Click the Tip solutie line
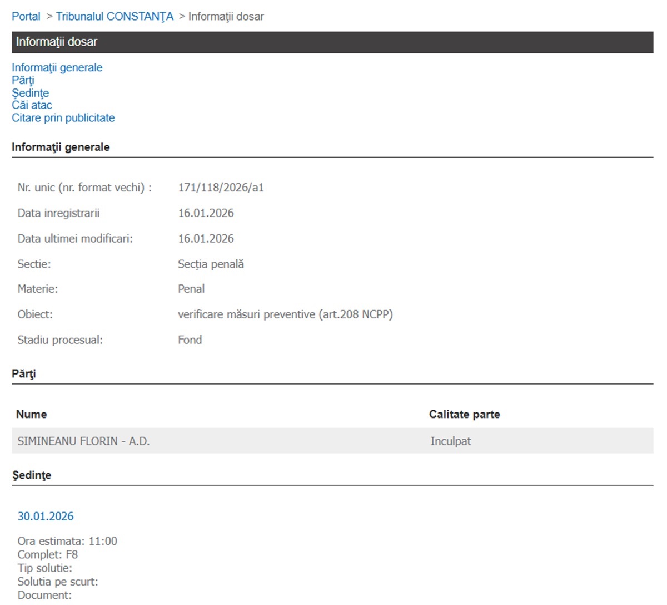Image resolution: width=667 pixels, height=605 pixels. [x=44, y=568]
